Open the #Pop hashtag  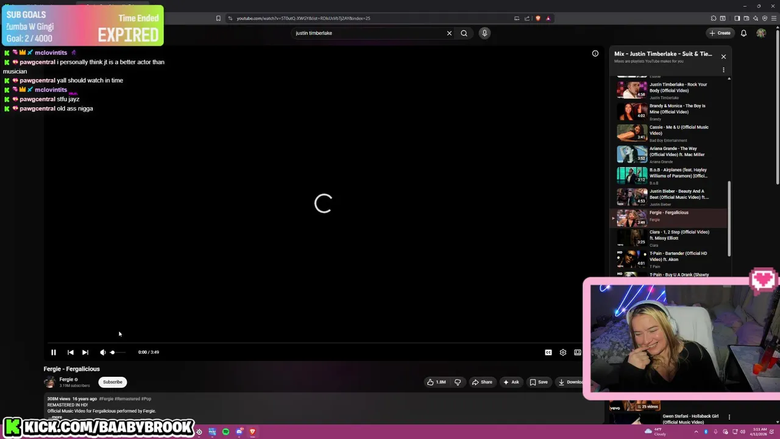[x=146, y=399]
